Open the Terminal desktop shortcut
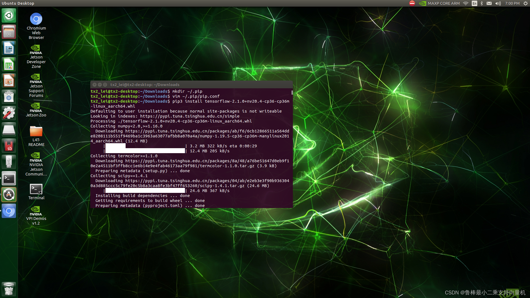Viewport: 530px width, 298px height. point(36,192)
